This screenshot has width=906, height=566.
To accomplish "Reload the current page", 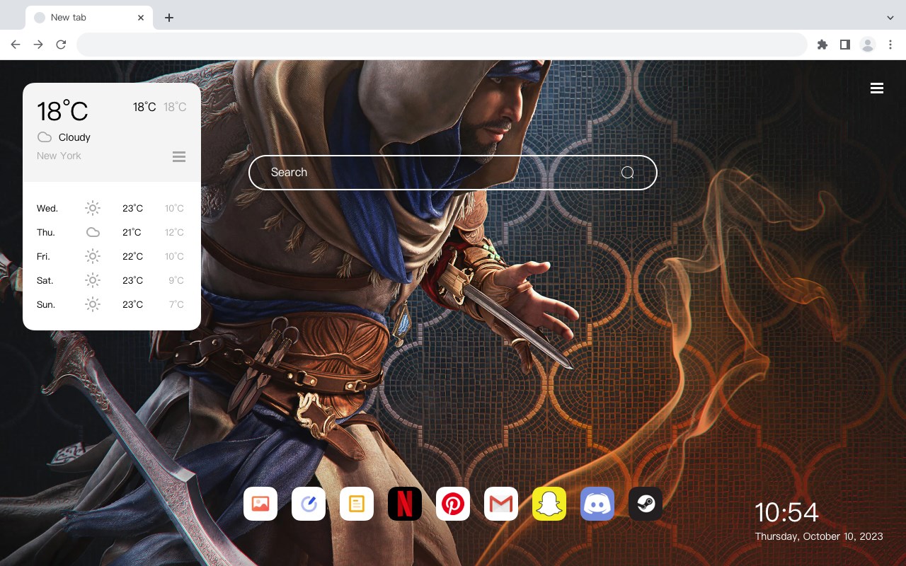I will coord(61,45).
